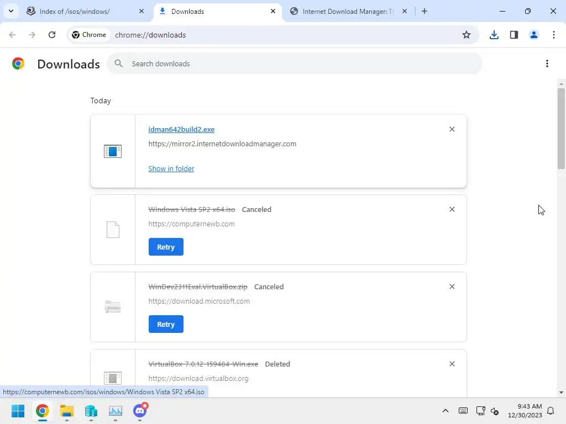Click the https://computernewb.com source text
This screenshot has height=424, width=566.
click(x=191, y=224)
